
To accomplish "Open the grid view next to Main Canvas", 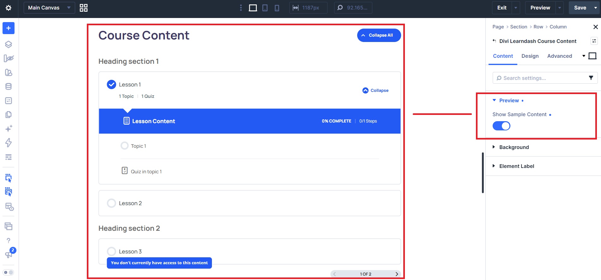I will (84, 8).
